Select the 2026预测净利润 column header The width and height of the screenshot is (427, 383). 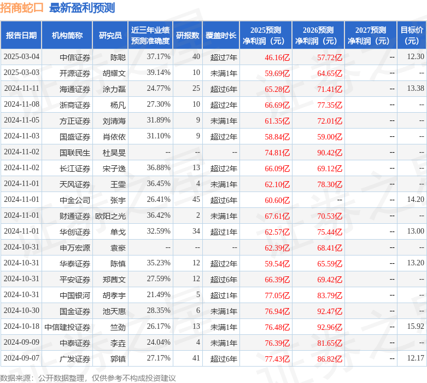click(x=318, y=35)
